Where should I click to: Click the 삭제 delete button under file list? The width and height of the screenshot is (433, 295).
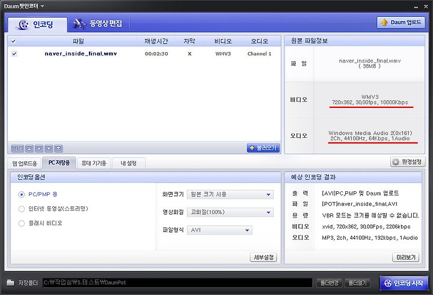[x=17, y=149]
